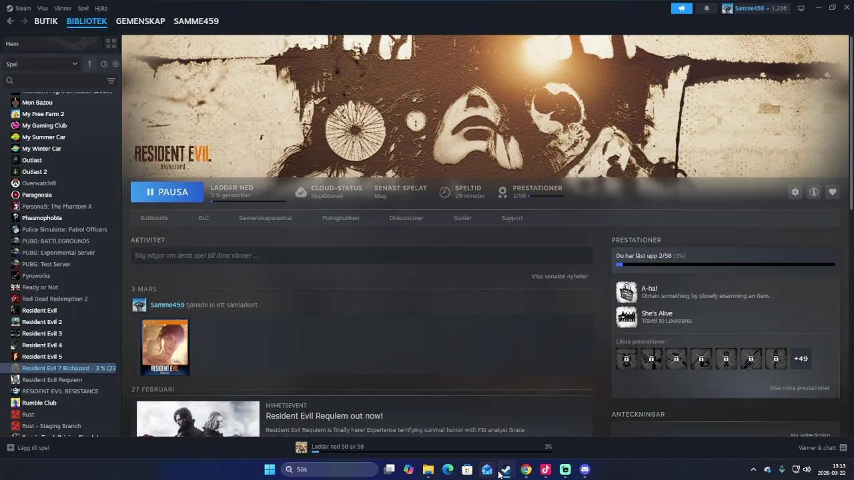854x480 pixels.
Task: Open Microsoft Edge from taskbar
Action: [448, 469]
